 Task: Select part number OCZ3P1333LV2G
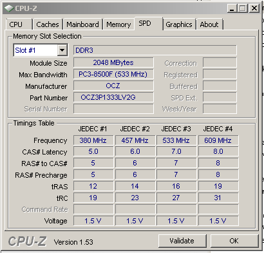pos(113,97)
